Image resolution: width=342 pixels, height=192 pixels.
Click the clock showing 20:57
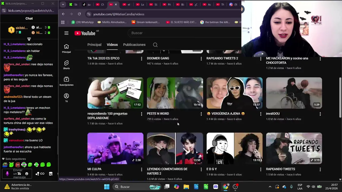(334, 185)
